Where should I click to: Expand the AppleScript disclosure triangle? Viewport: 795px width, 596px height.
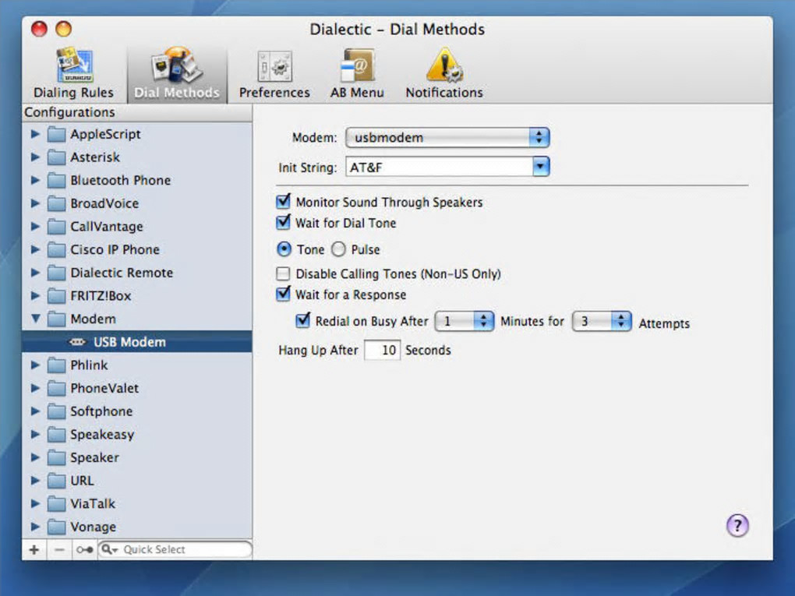click(35, 134)
